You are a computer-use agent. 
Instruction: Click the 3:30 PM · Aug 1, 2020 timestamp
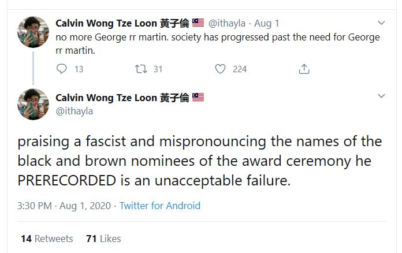coord(65,206)
